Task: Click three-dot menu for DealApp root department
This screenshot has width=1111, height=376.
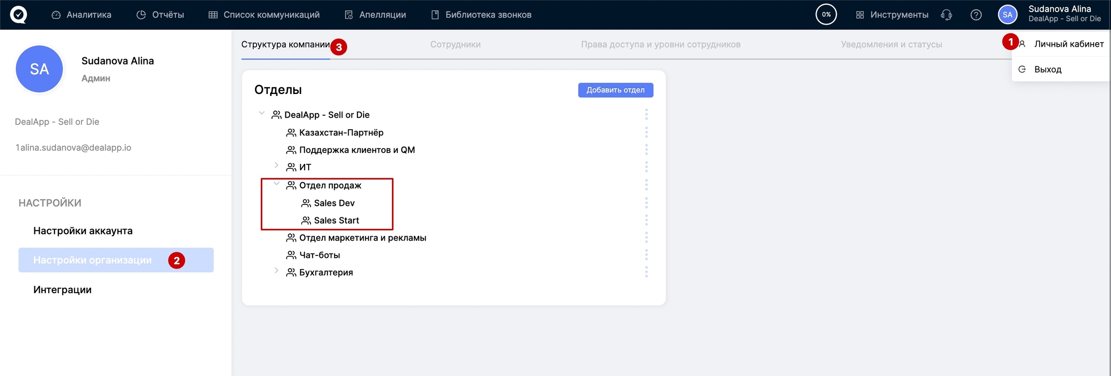Action: coord(646,115)
